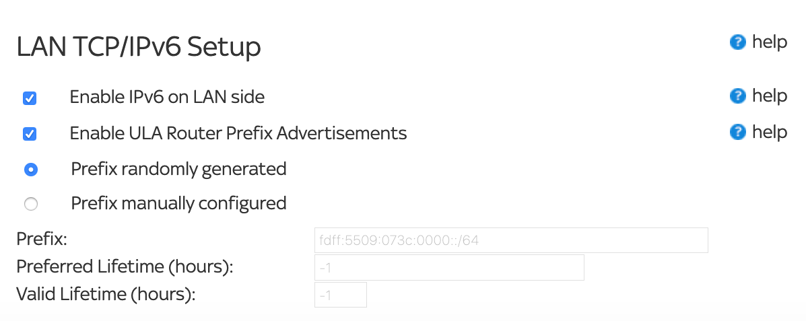Click the help icon for ULA Router Prefix Advertisements

coord(737,132)
